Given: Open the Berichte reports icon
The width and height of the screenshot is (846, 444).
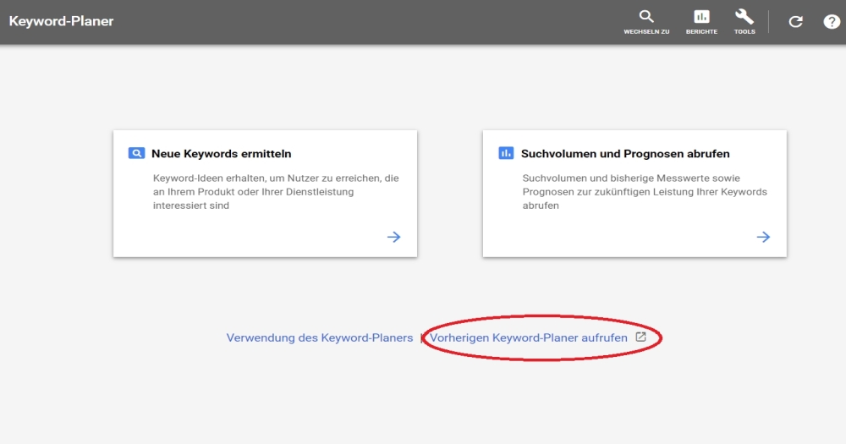Looking at the screenshot, I should [x=701, y=17].
